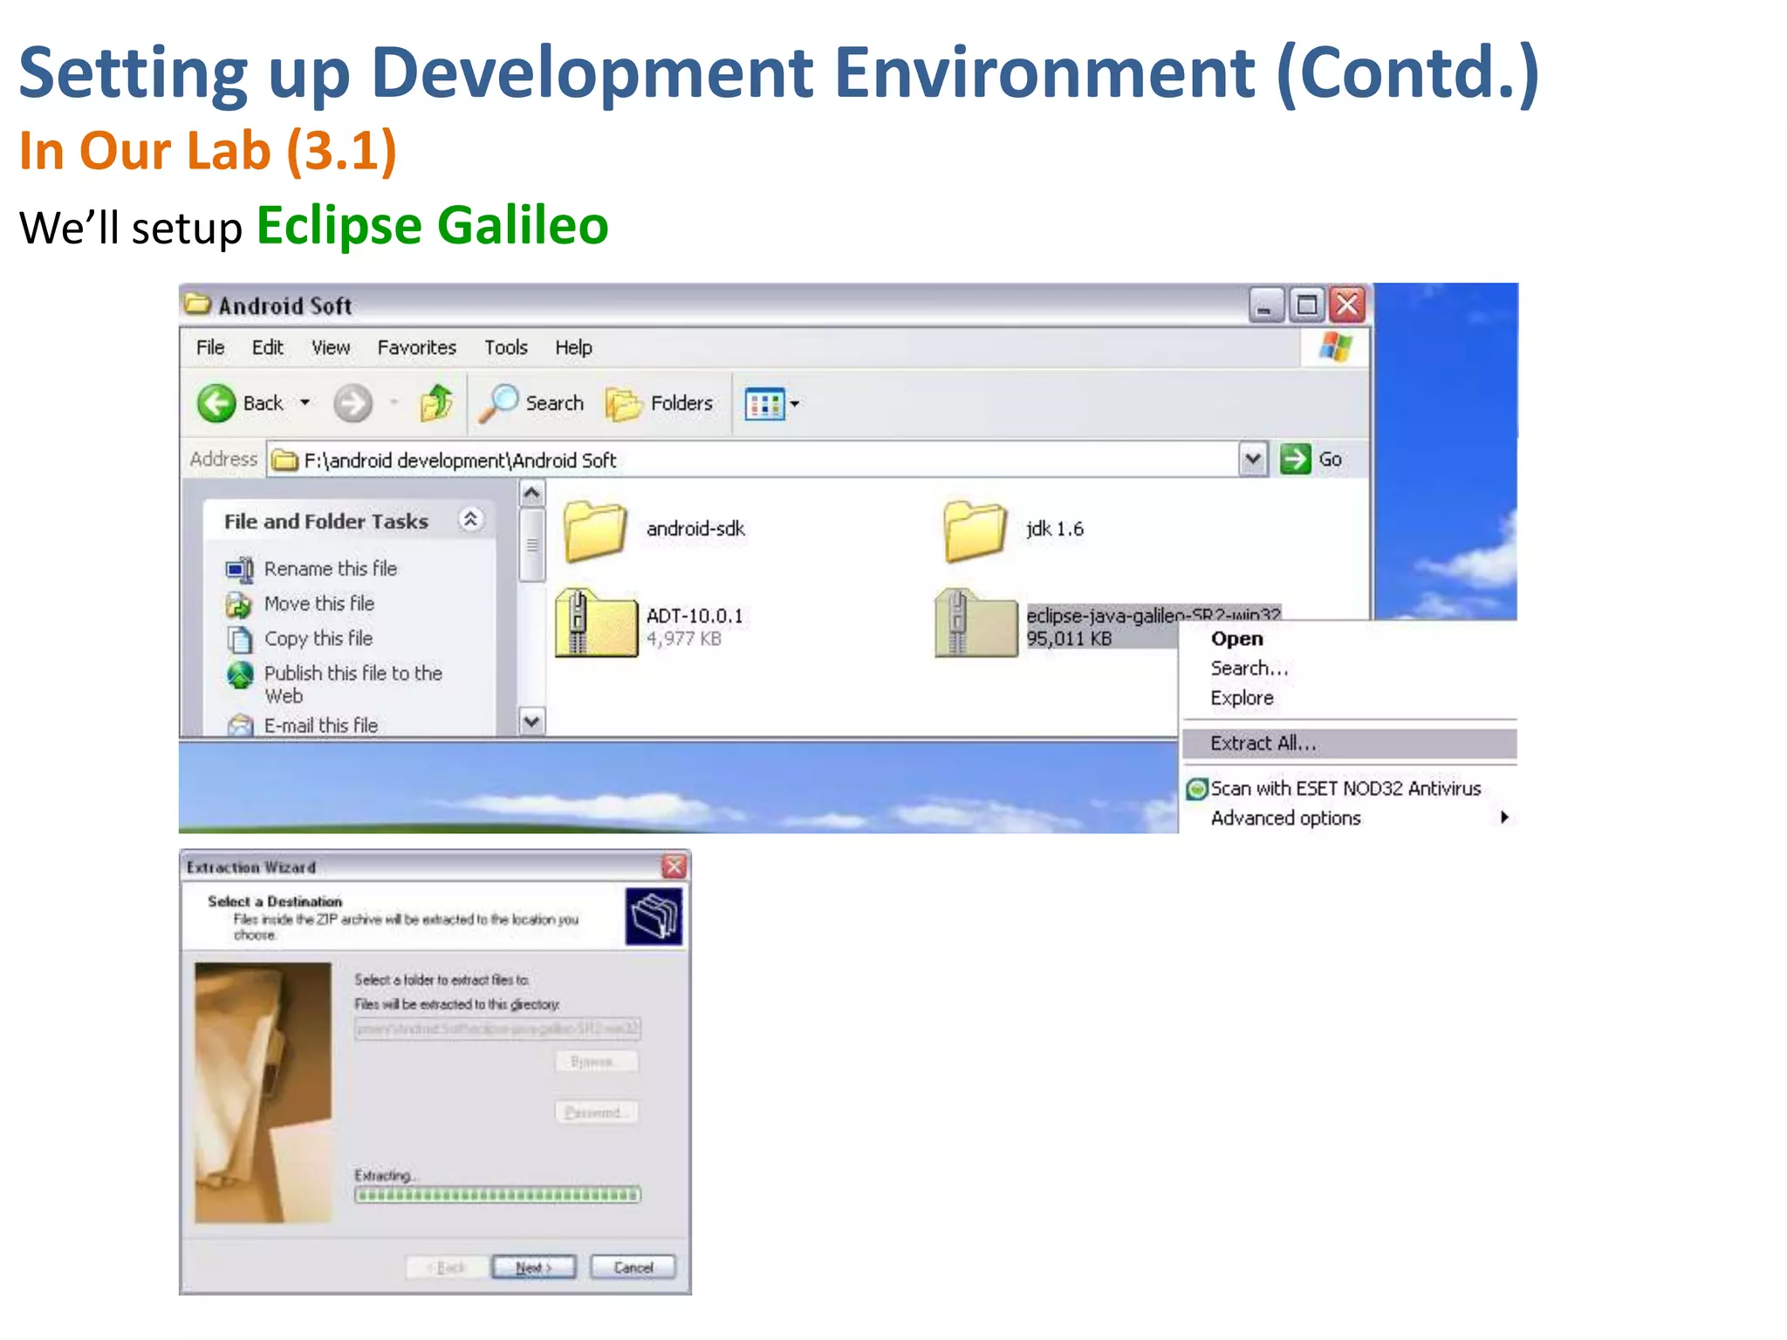Select the android-sdk folder icon

[x=595, y=530]
